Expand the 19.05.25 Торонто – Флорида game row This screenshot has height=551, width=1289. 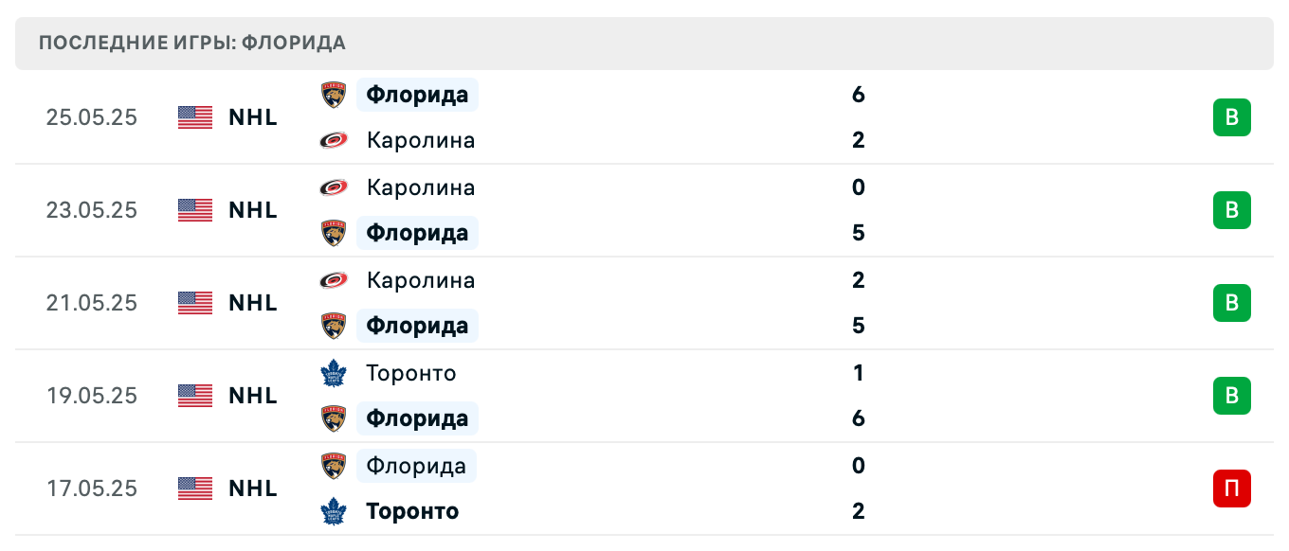[644, 396]
